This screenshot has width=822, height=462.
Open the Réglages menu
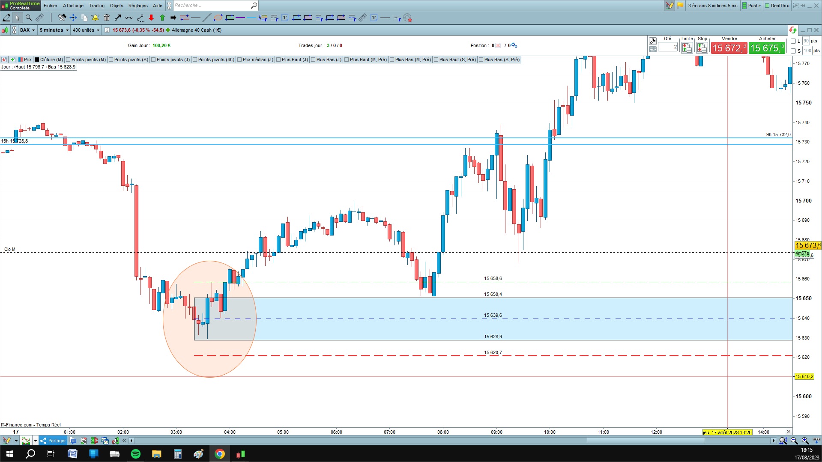138,6
